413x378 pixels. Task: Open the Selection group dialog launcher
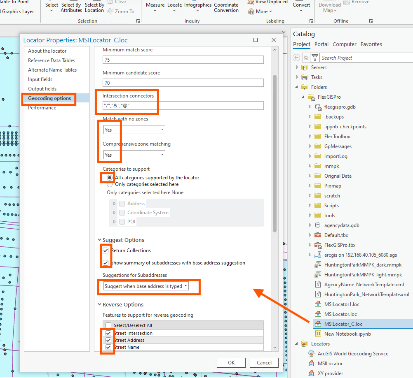pyautogui.click(x=138, y=21)
